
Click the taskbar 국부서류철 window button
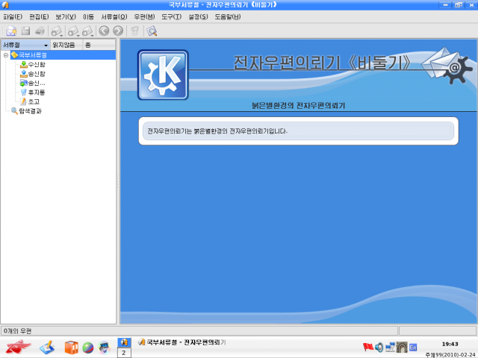click(181, 342)
